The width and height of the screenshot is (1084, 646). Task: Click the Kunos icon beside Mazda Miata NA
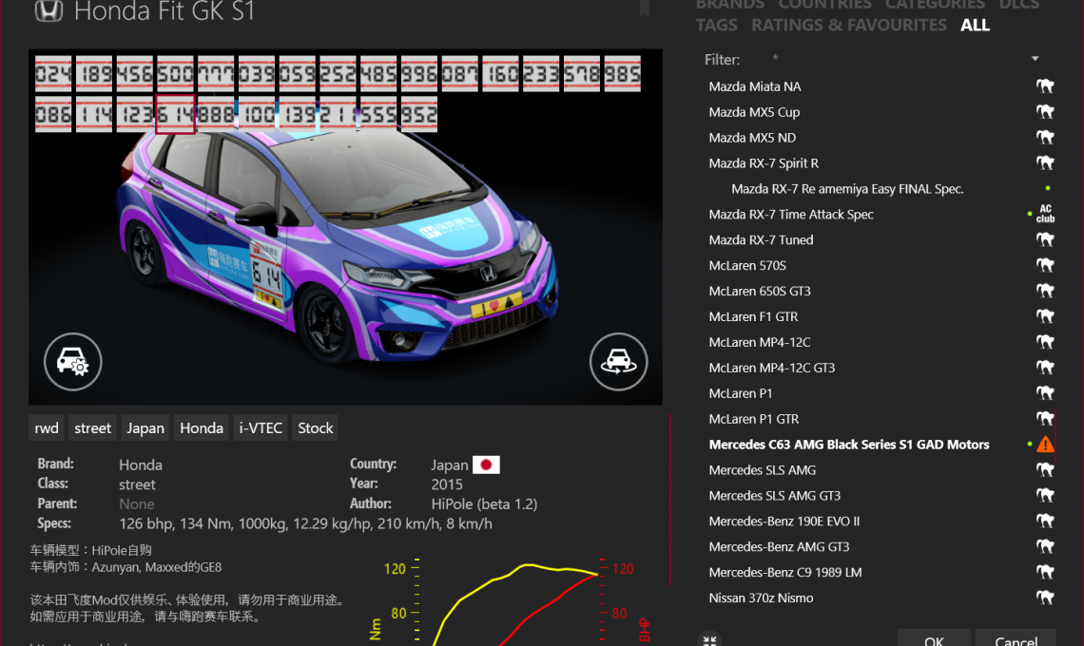1045,86
